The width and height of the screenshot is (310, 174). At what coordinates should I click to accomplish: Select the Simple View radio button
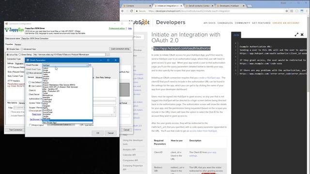pyautogui.click(x=8, y=49)
